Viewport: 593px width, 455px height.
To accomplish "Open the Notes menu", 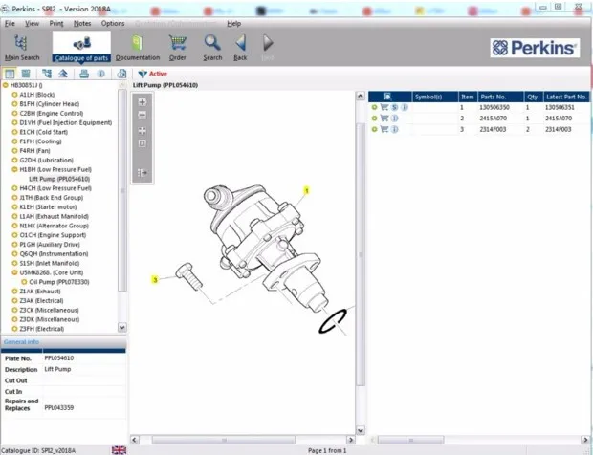I will 82,24.
